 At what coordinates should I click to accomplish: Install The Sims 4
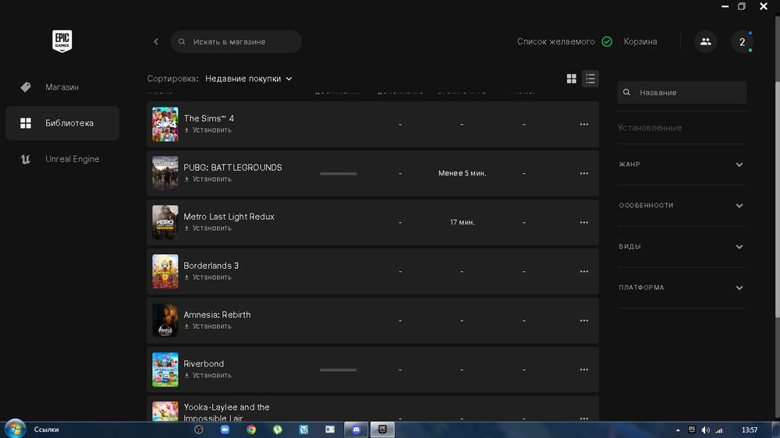click(208, 130)
